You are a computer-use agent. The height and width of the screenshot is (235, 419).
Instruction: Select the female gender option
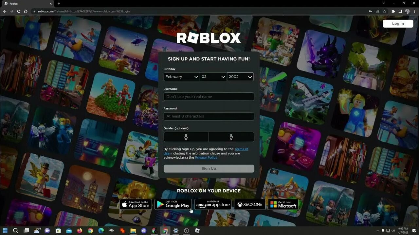click(x=186, y=137)
